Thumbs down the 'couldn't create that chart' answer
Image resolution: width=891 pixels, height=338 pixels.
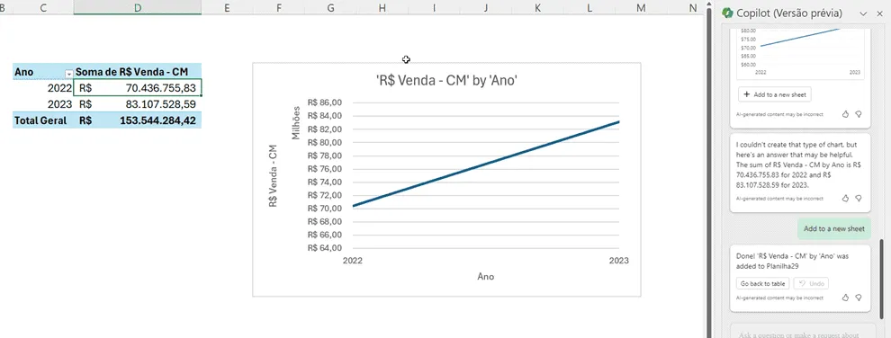(859, 199)
